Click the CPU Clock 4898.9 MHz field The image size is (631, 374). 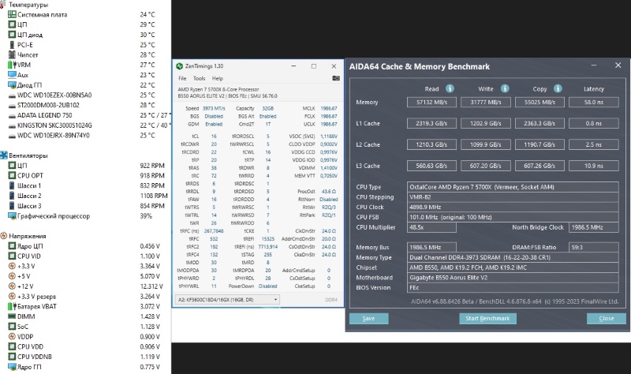pyautogui.click(x=513, y=207)
